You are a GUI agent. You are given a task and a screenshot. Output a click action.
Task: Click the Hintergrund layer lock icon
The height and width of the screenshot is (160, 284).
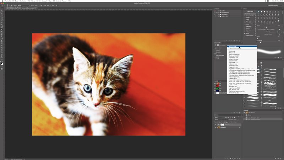coord(239,127)
